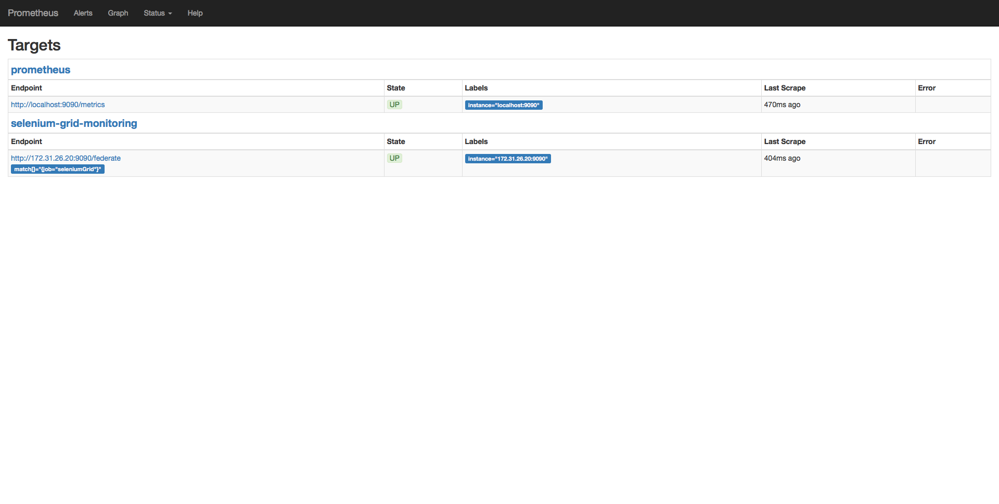Viewport: 999px width, 504px height.
Task: Go to Alerts page
Action: click(83, 13)
